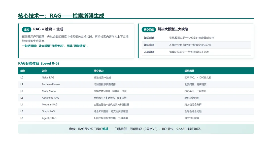Screen dimensions: 272x153
Task: Select the '增加重排序模型精排' cell
Action: pos(105,84)
